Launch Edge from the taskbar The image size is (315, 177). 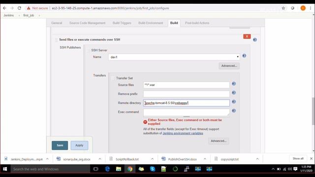tap(107, 169)
